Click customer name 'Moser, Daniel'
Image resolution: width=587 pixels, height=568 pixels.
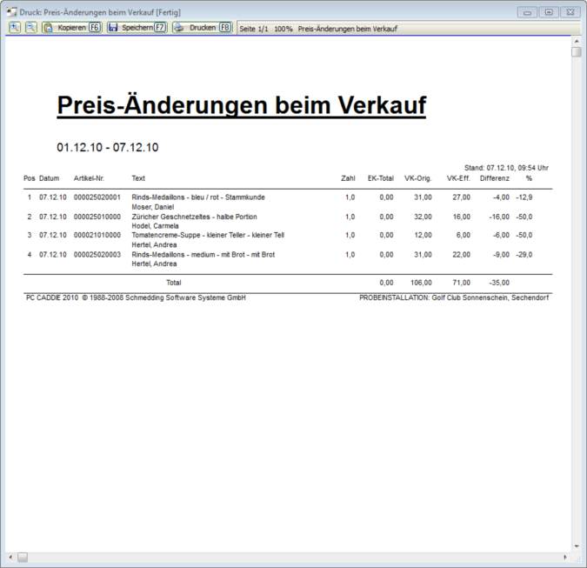(x=153, y=207)
